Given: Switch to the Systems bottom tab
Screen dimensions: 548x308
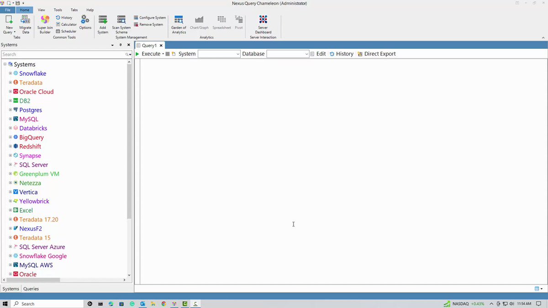Looking at the screenshot, I should pyautogui.click(x=11, y=289).
